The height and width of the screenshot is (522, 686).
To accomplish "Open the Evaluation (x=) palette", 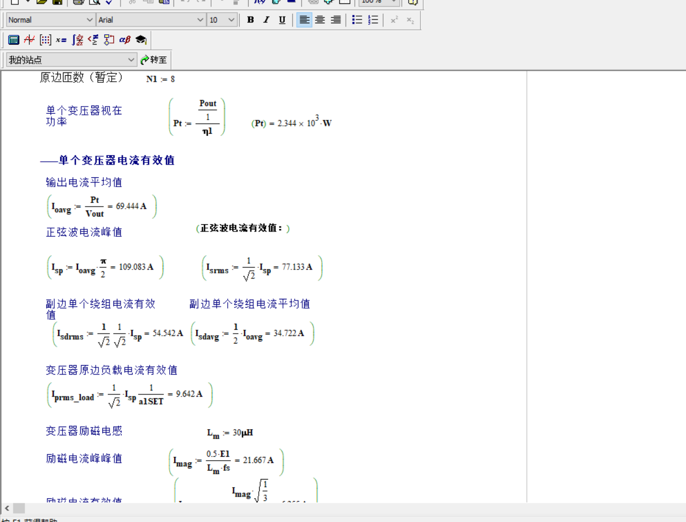I will click(61, 40).
